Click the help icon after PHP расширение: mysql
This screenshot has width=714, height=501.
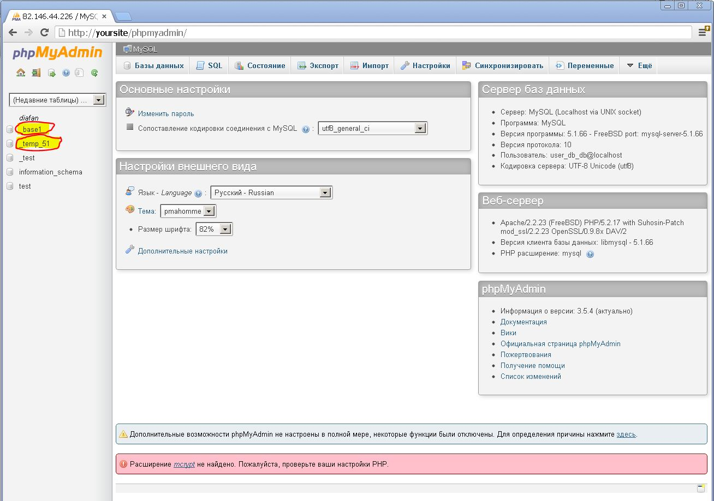pyautogui.click(x=590, y=254)
